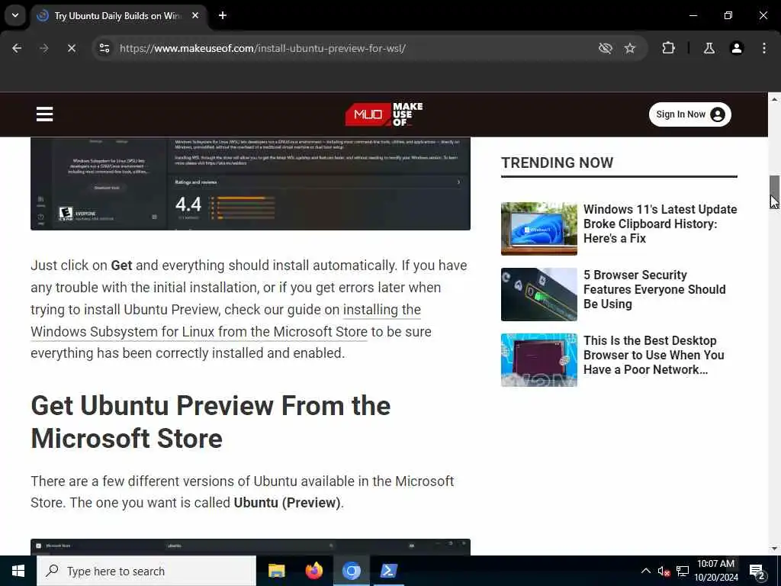Screen dimensions: 781x586
Task: Open PowerShell from the taskbar
Action: tap(388, 571)
